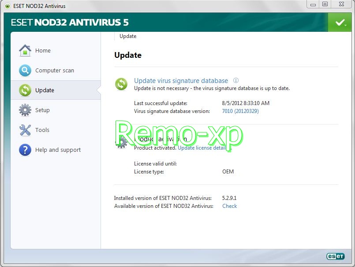Click 'Available version of ESET NOD32 Antivirus:' label
The width and height of the screenshot is (355, 267).
164,206
